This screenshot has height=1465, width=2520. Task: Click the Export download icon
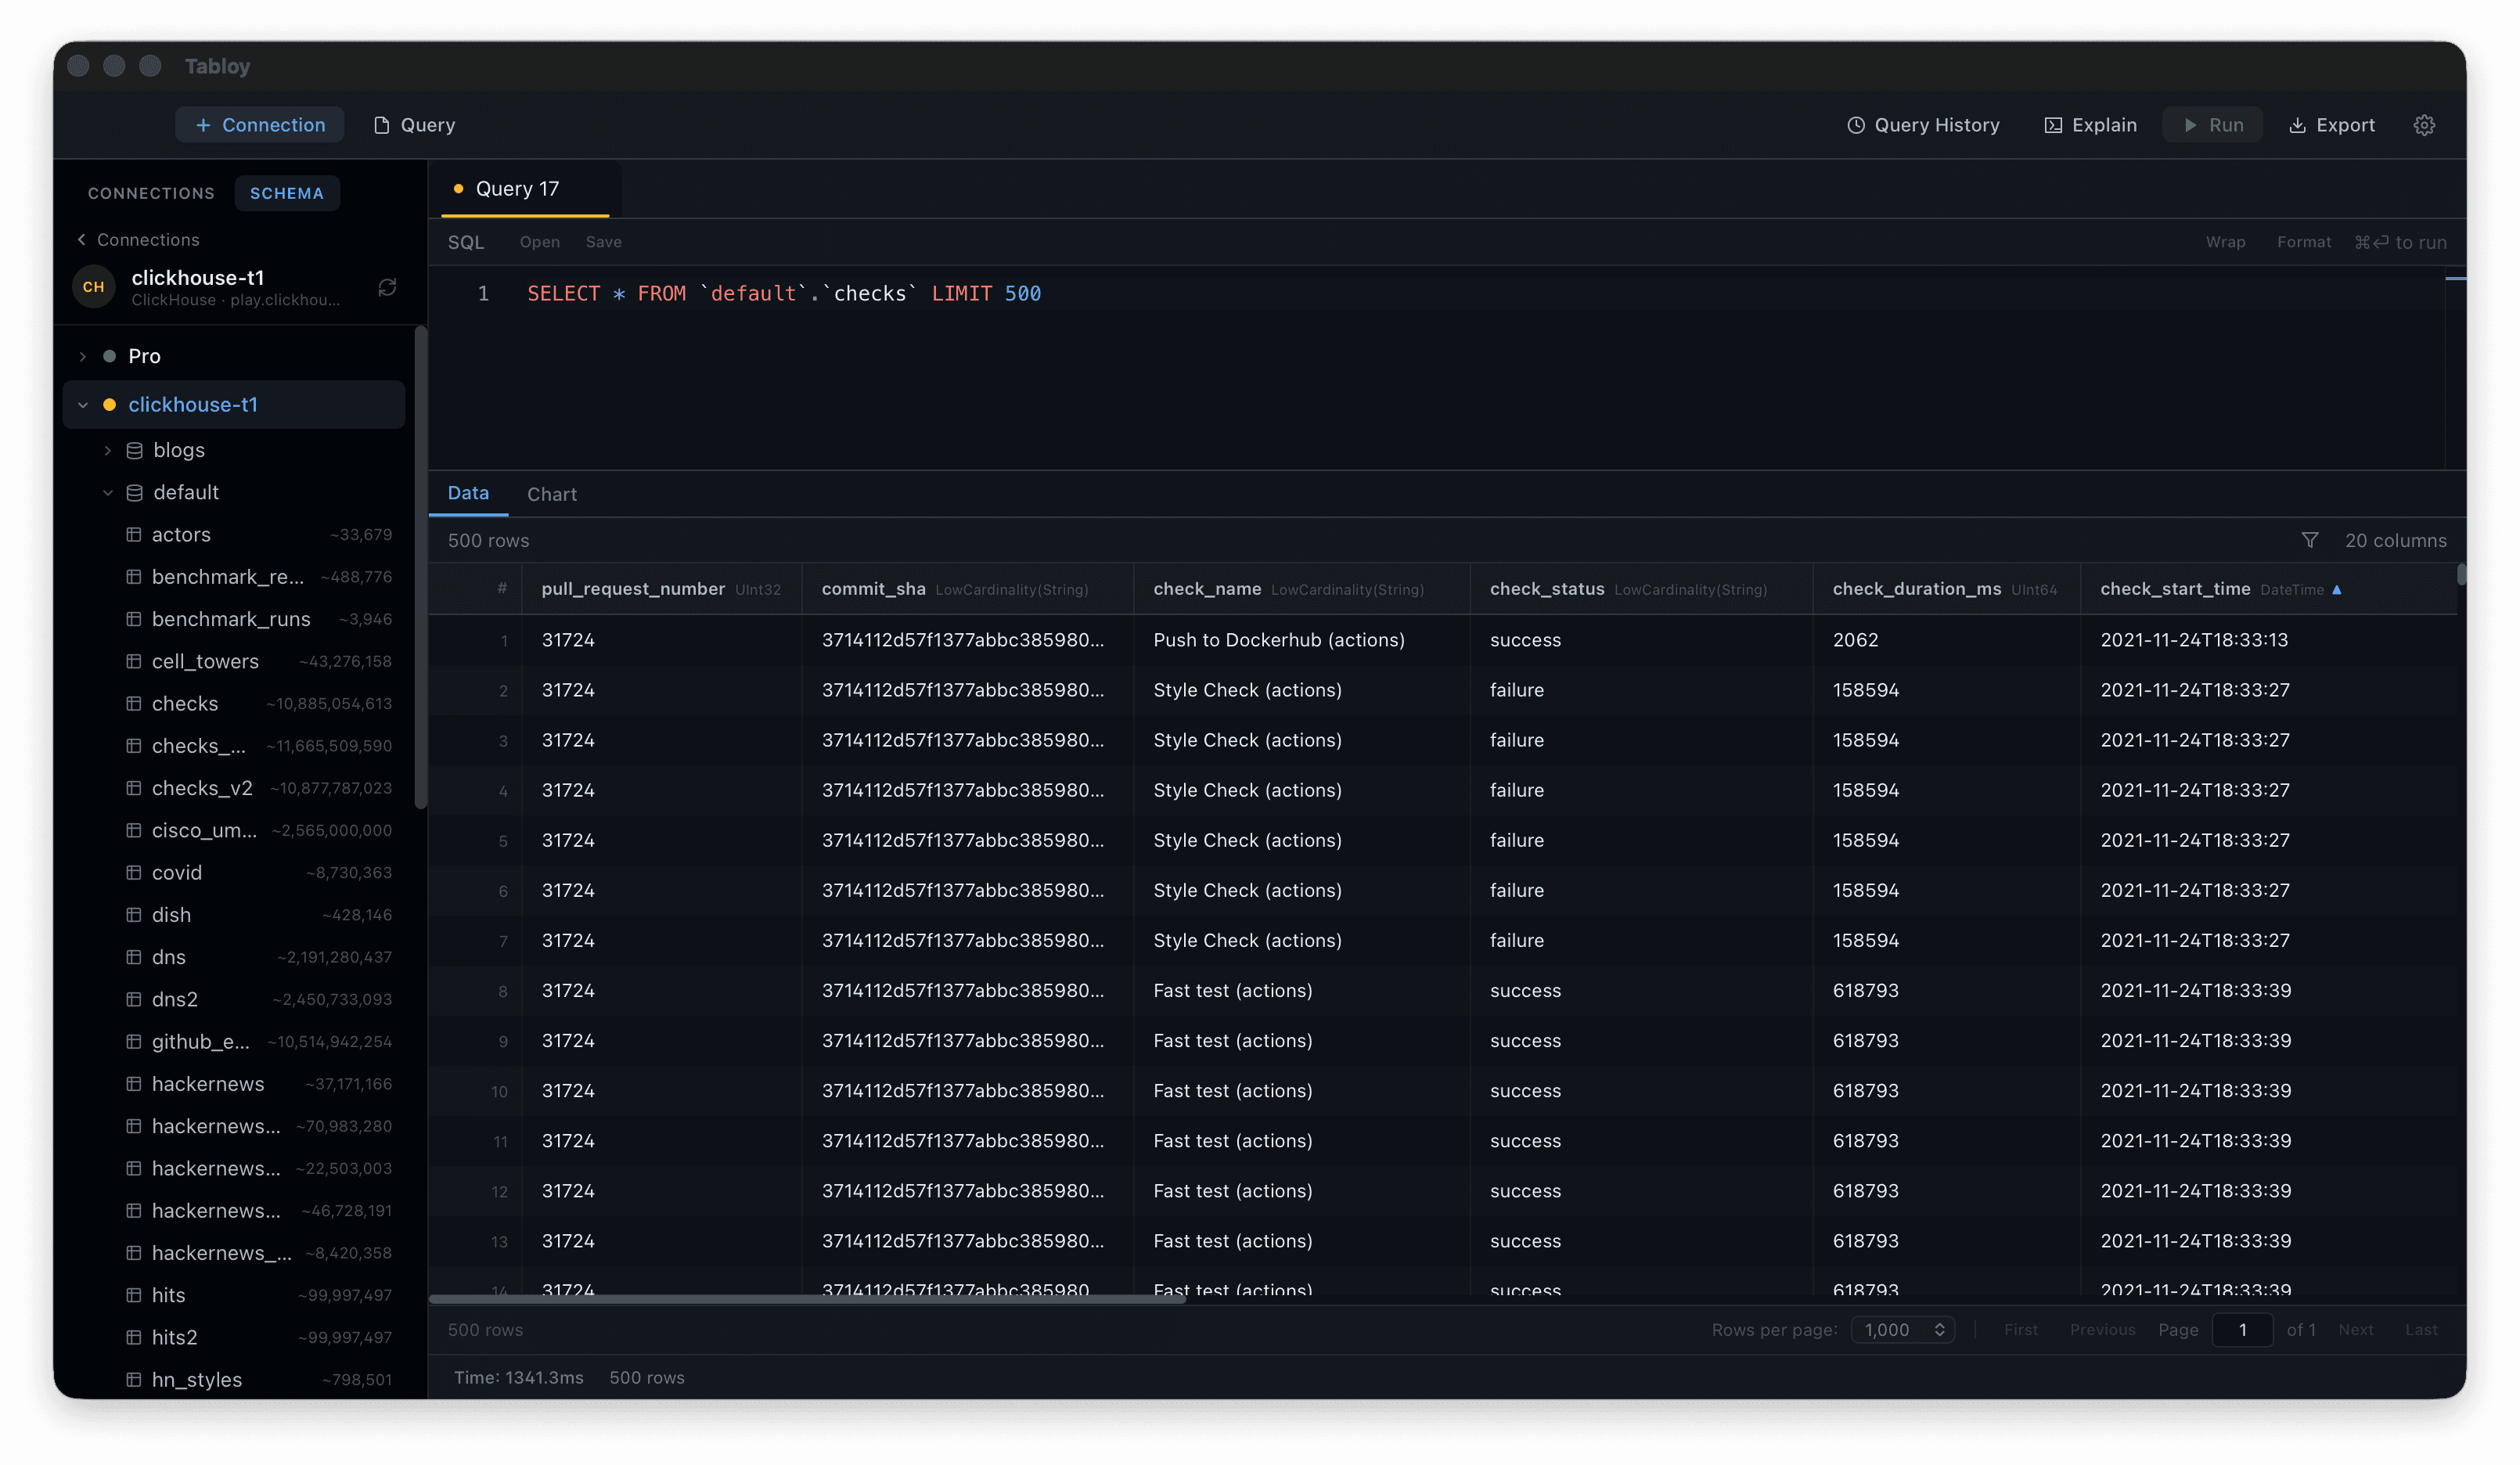point(2297,124)
